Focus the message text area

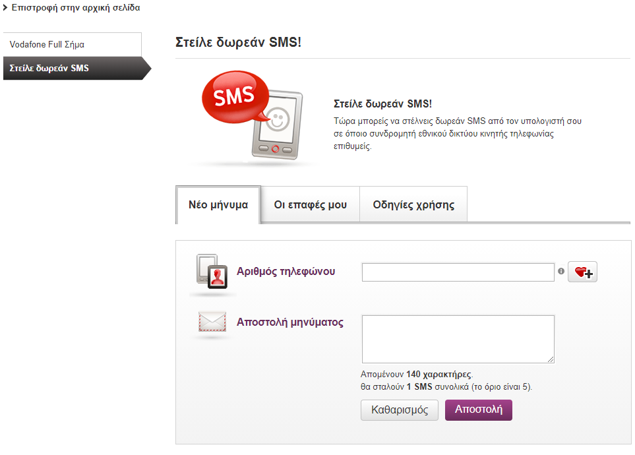point(458,339)
